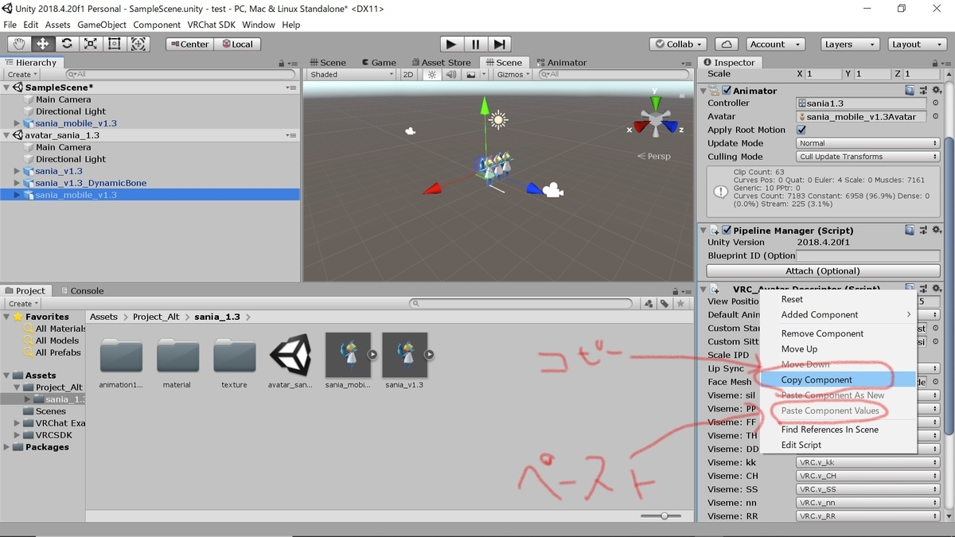Open Animator component preset icon
955x537 pixels.
point(923,91)
